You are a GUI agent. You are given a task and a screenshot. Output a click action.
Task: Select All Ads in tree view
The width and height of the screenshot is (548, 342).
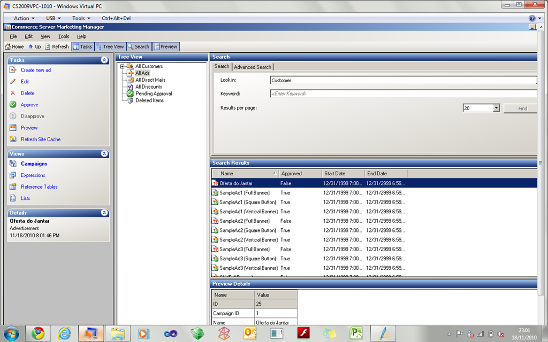(x=142, y=73)
